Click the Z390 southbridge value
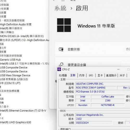130x130 pixels. [x=108, y=101]
